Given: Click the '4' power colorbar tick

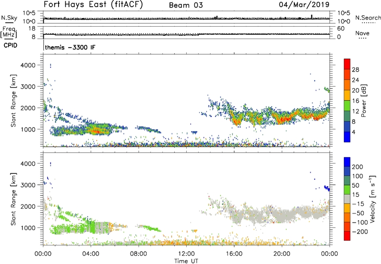Looking at the screenshot, I should click(x=353, y=132).
